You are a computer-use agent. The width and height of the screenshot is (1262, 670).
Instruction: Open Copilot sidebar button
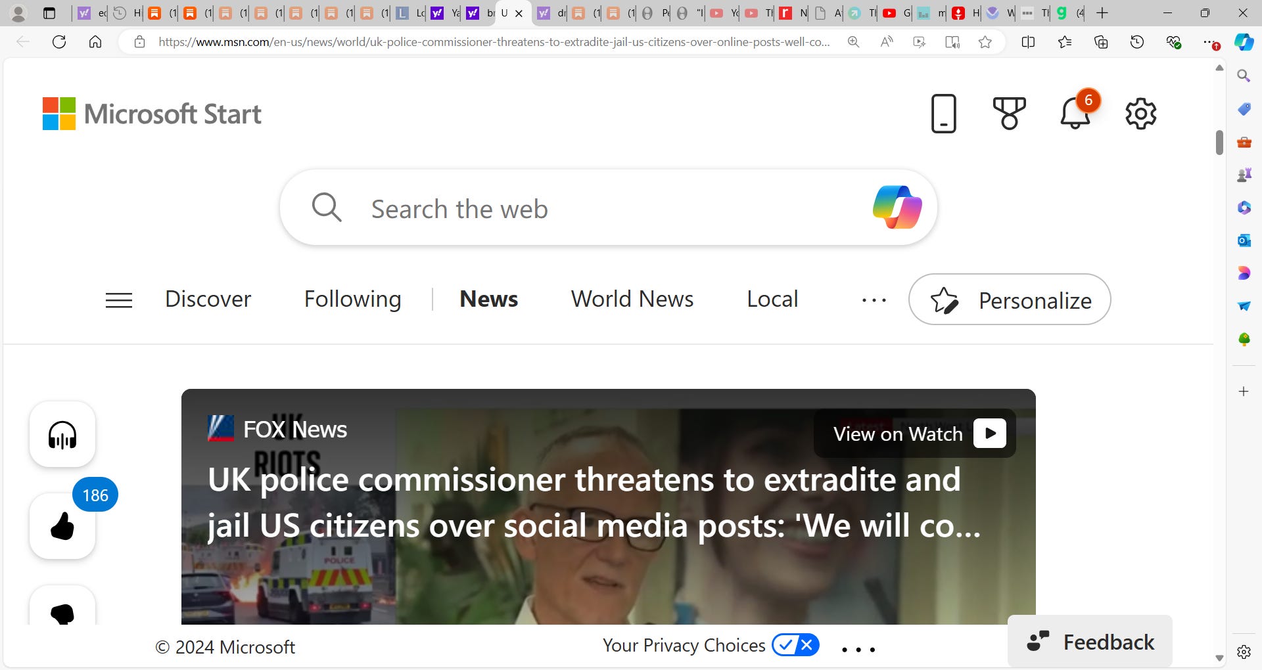coord(1244,42)
